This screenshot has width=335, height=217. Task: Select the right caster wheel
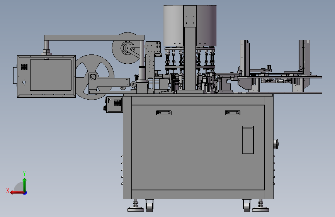click(x=247, y=205)
